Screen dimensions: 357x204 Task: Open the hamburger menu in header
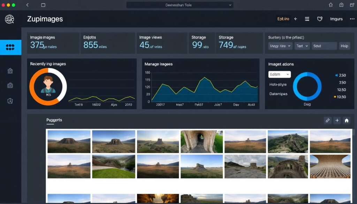click(x=307, y=19)
